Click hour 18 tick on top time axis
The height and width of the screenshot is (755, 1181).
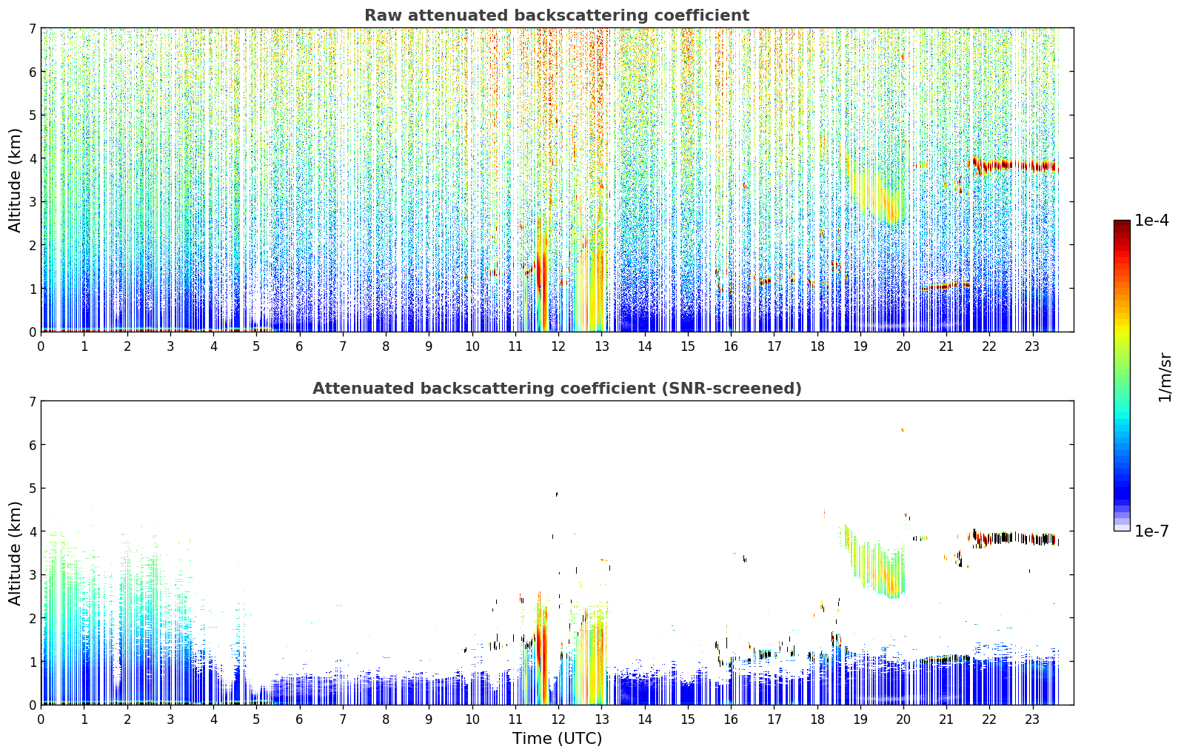(817, 346)
